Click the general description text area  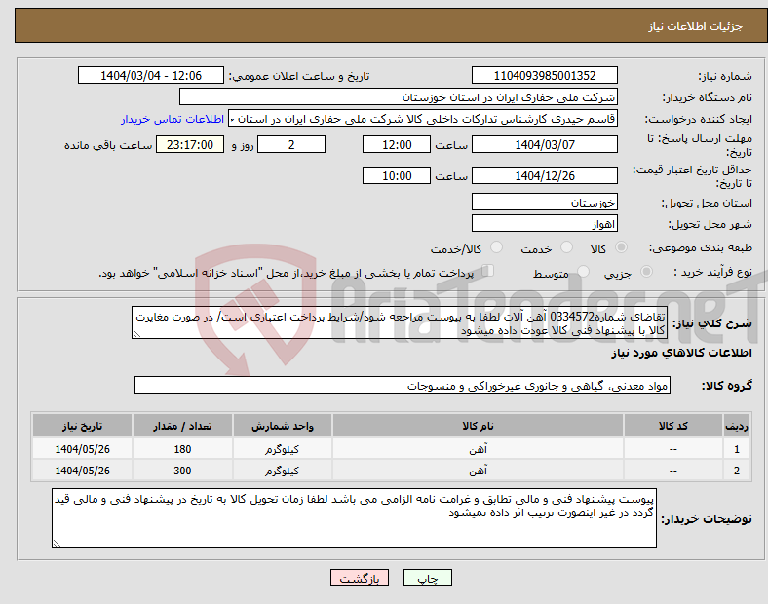400,323
